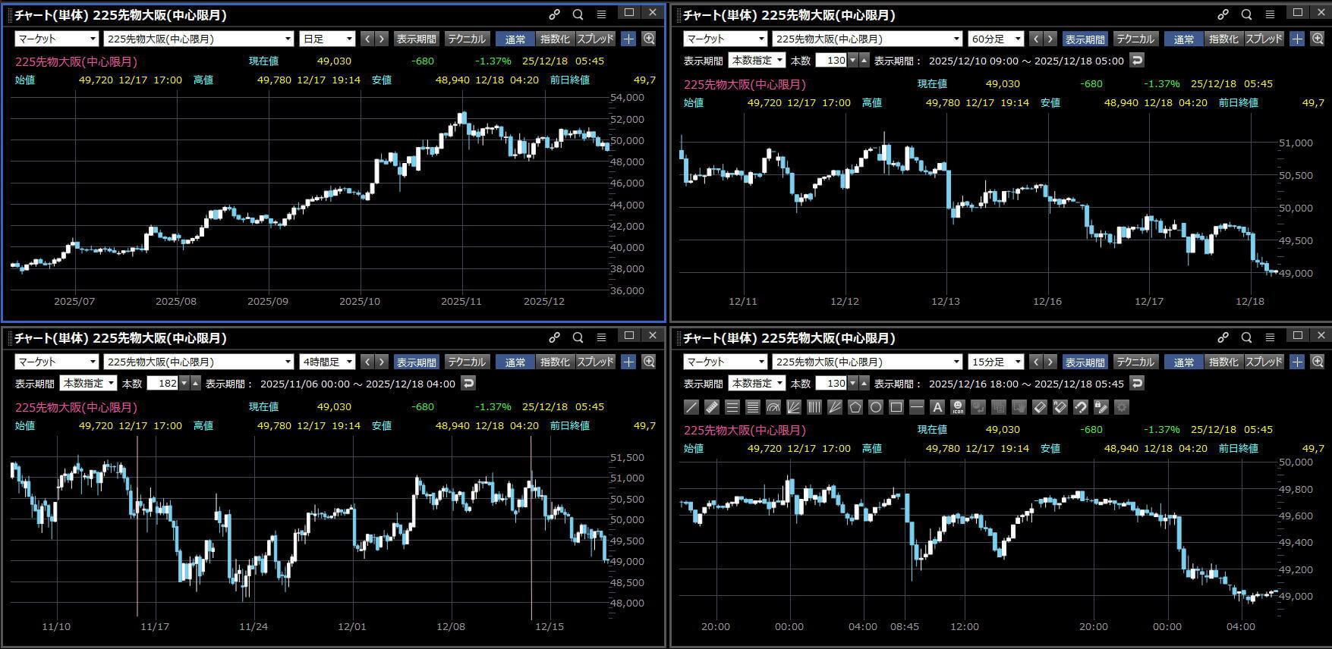Viewport: 1332px width, 649px height.
Task: Pick the circle drawing tool
Action: click(876, 408)
